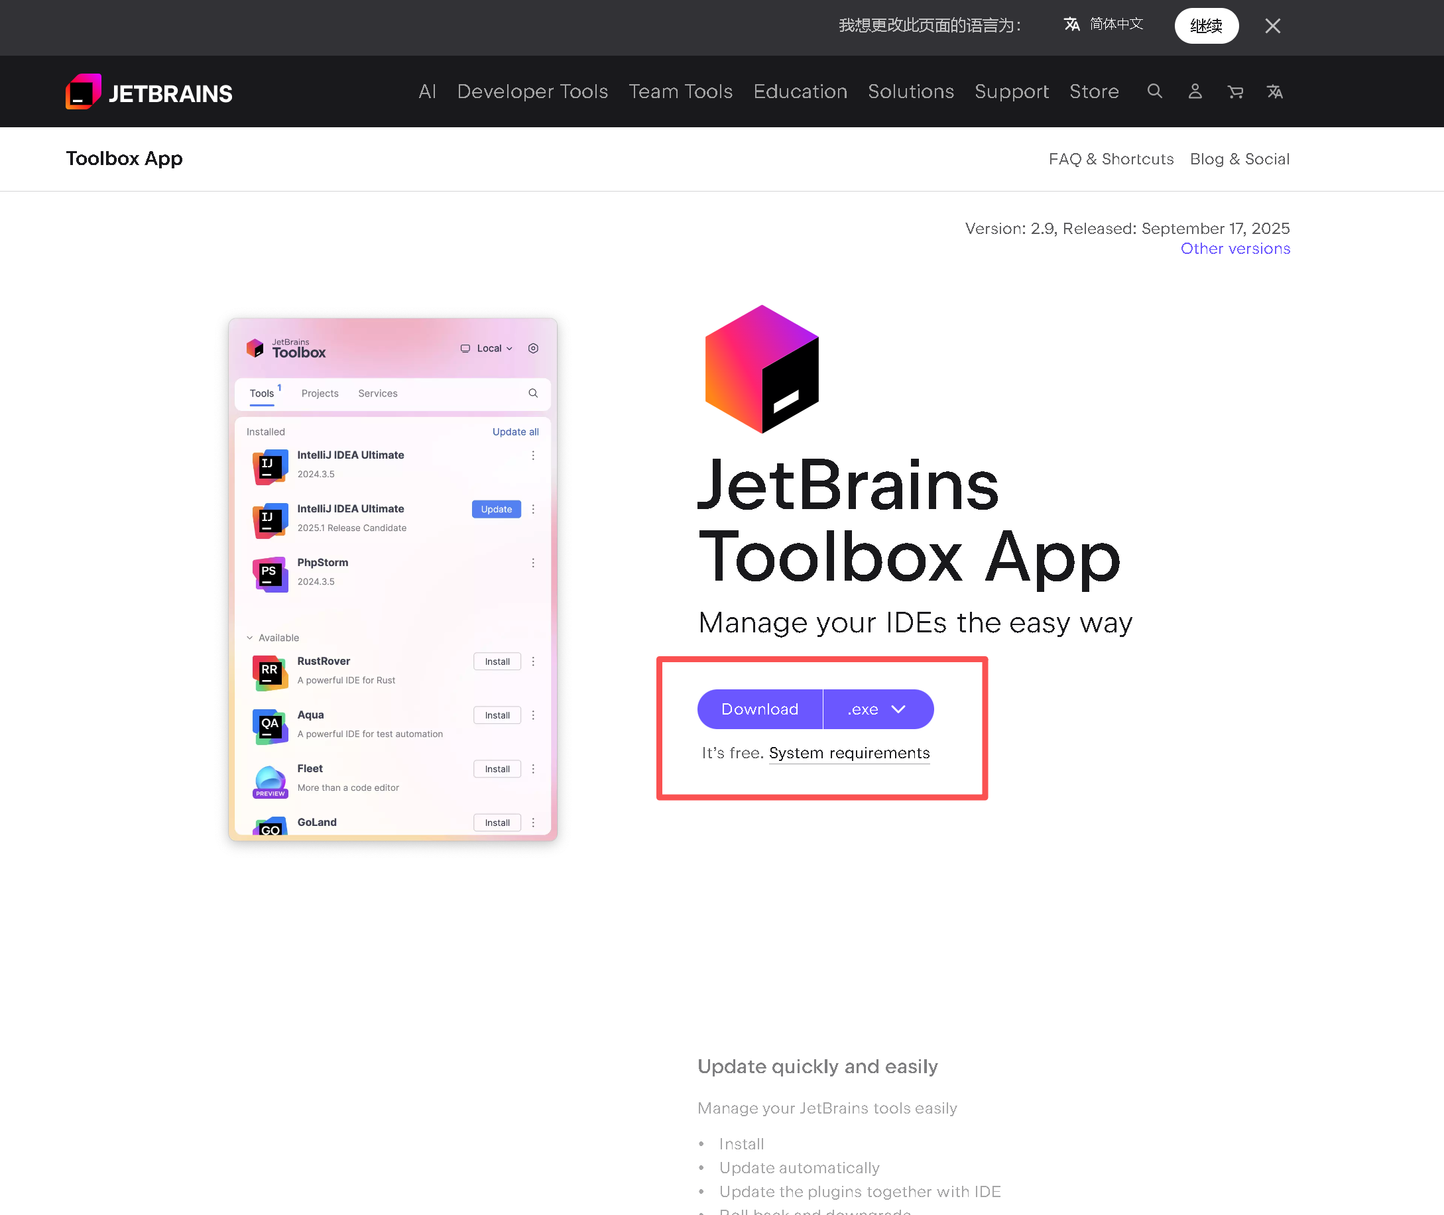Open the Developer Tools menu

[532, 91]
